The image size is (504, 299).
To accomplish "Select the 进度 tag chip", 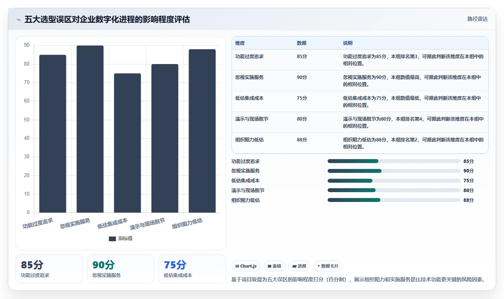I will click(299, 266).
